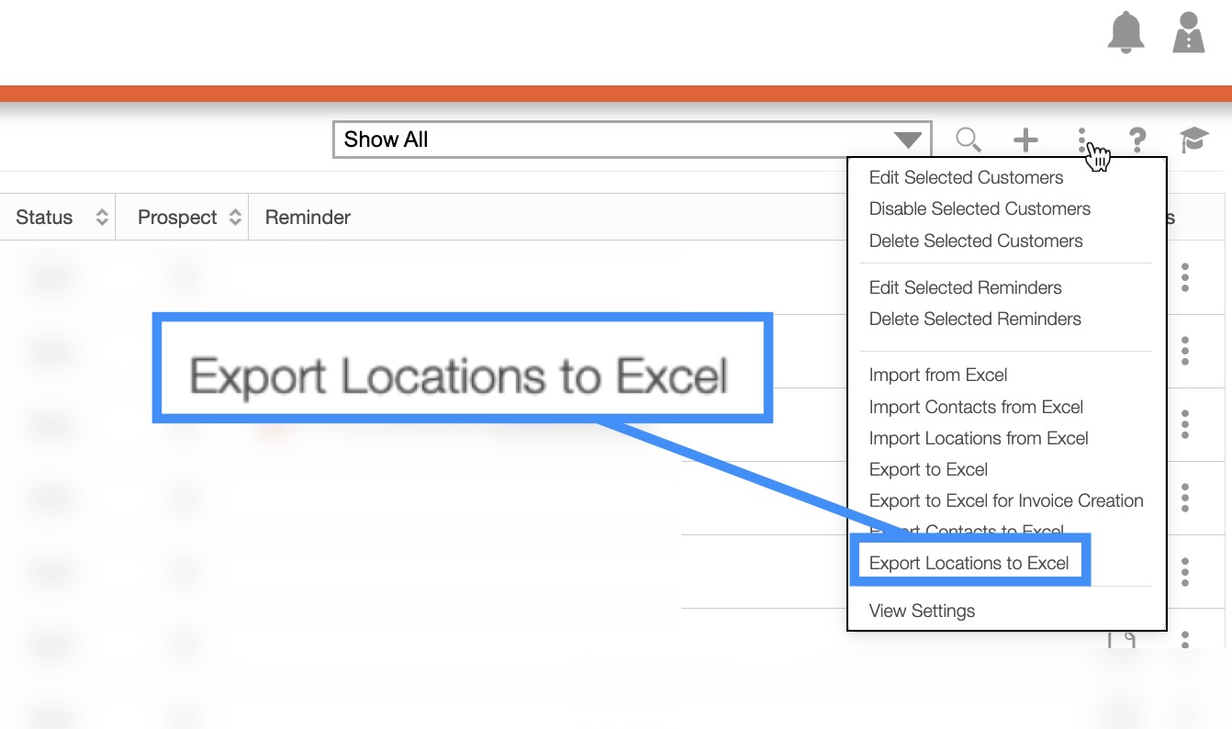
Task: Click the Reminder column header
Action: (308, 218)
